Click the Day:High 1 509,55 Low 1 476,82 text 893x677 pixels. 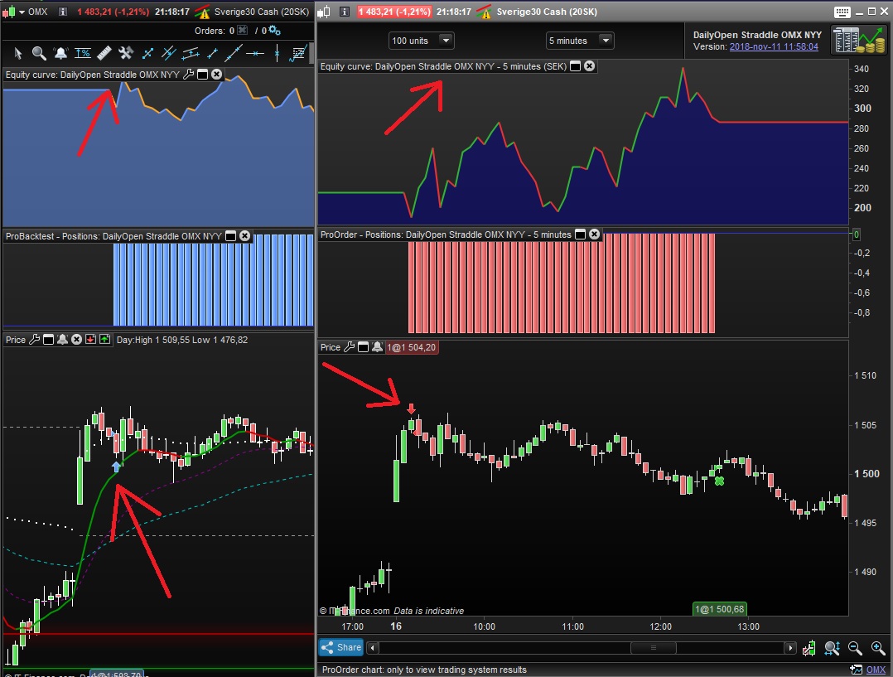[x=182, y=340]
